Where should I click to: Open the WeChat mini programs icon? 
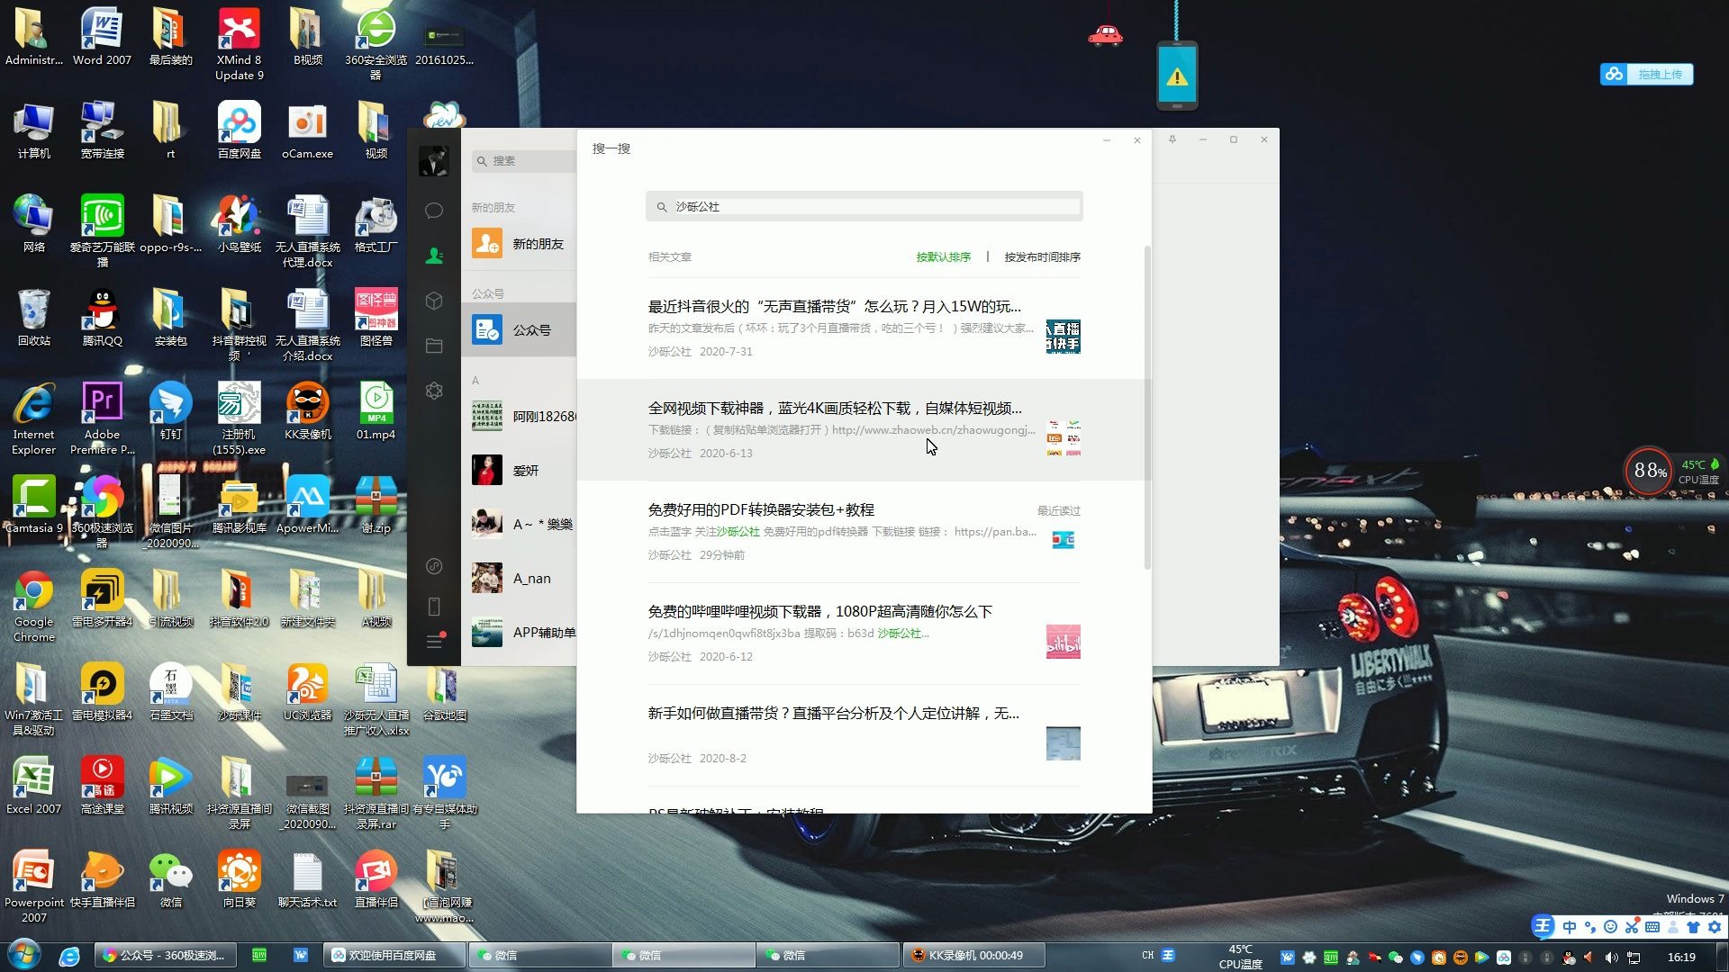[434, 391]
